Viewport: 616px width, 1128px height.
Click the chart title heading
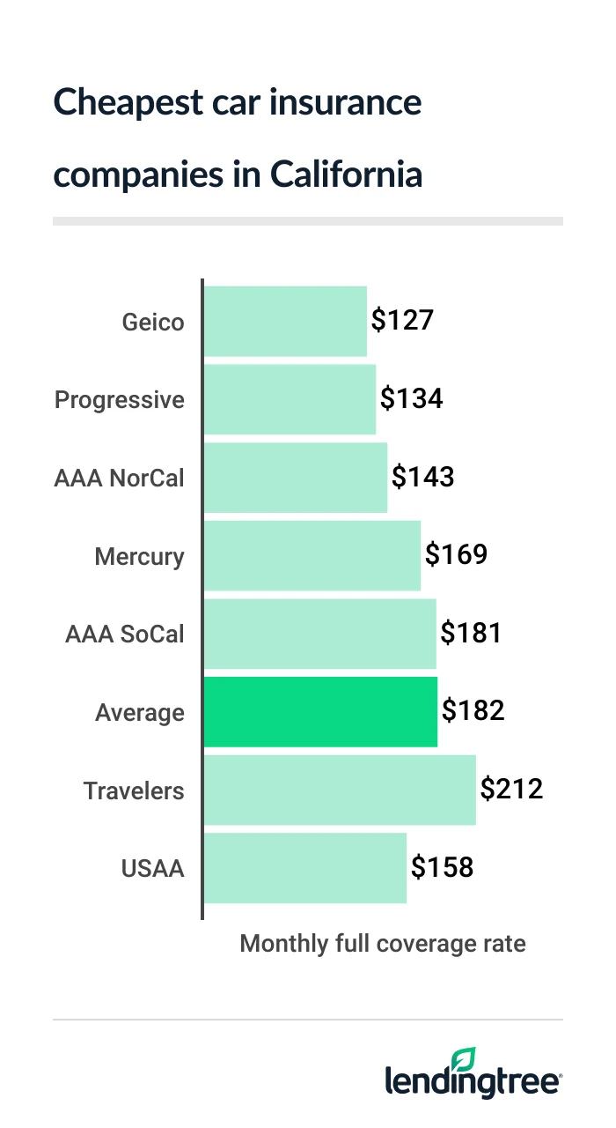click(238, 138)
